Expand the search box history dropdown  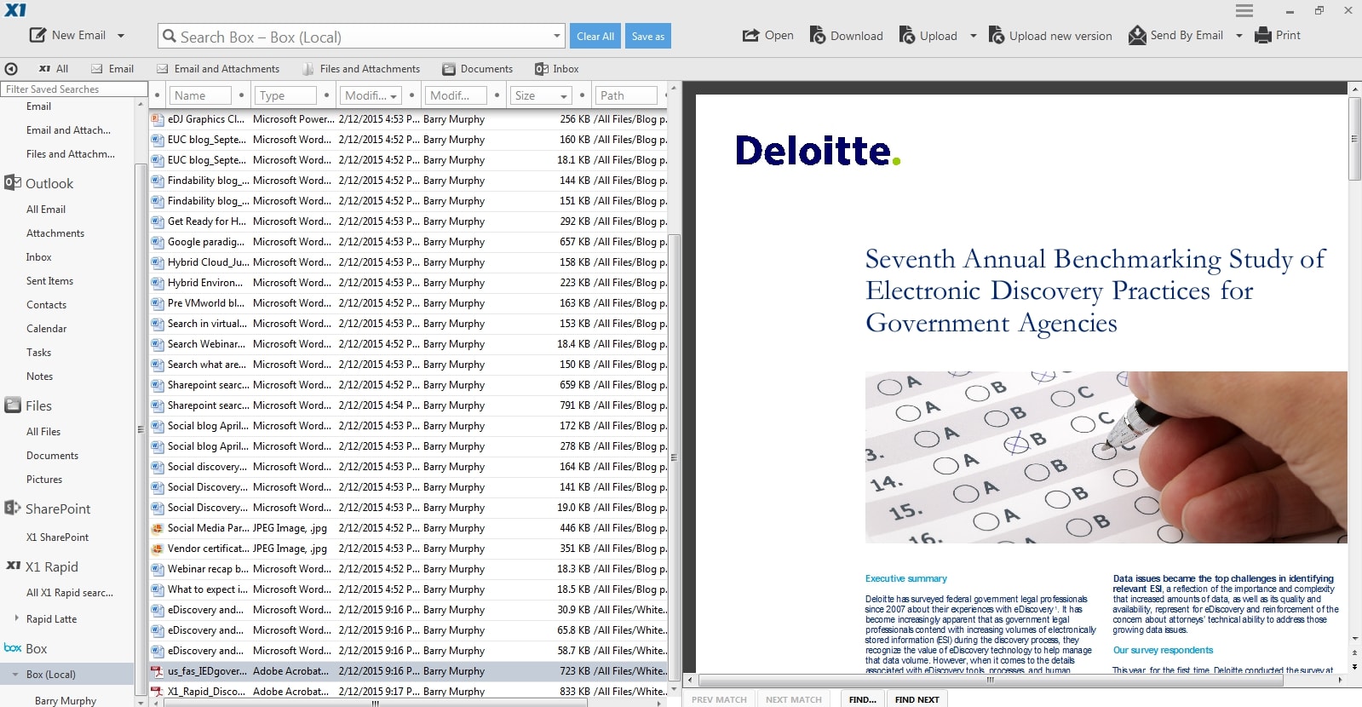557,36
